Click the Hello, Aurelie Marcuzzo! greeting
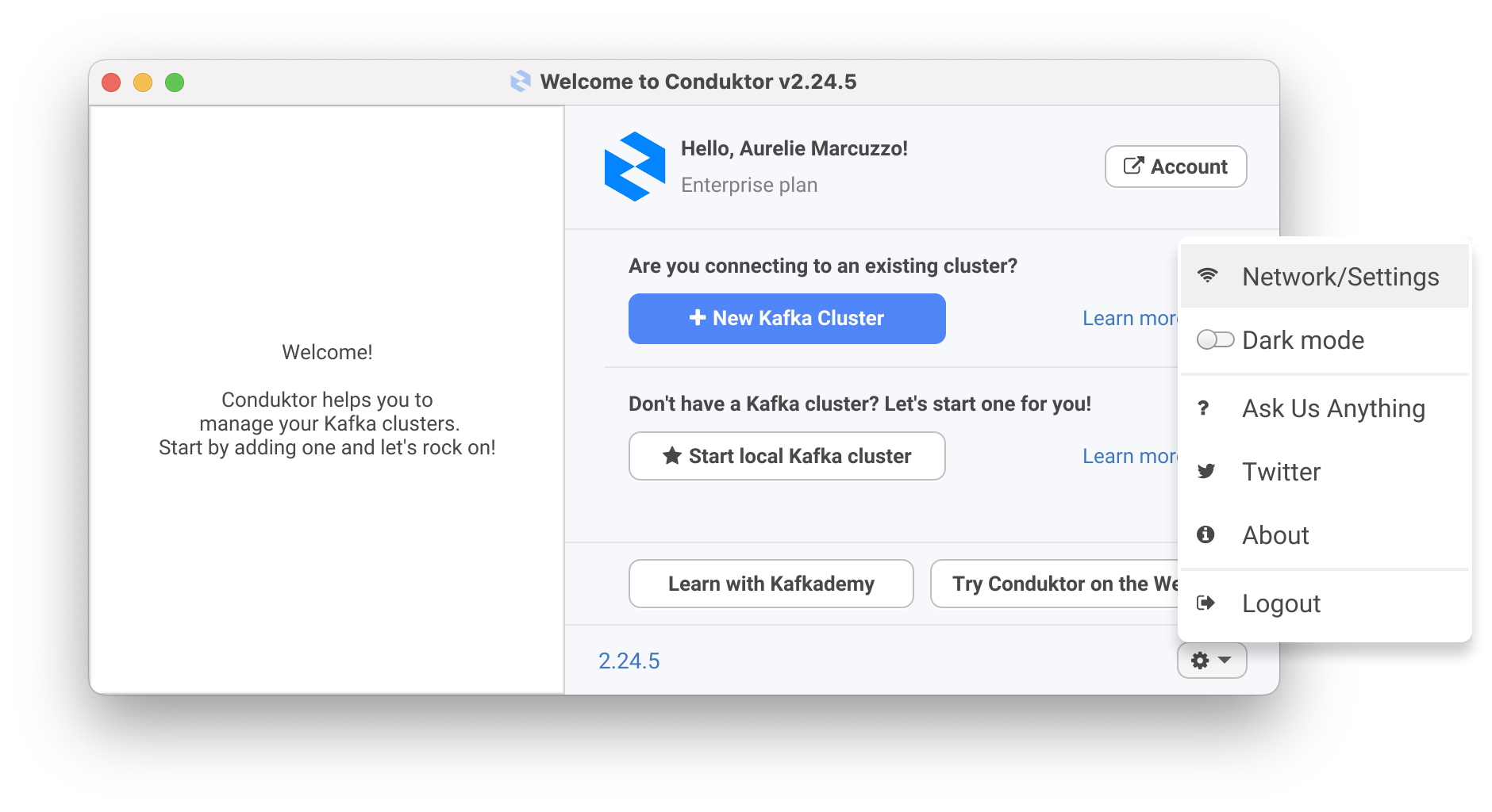The height and width of the screenshot is (812, 1492). click(x=794, y=148)
